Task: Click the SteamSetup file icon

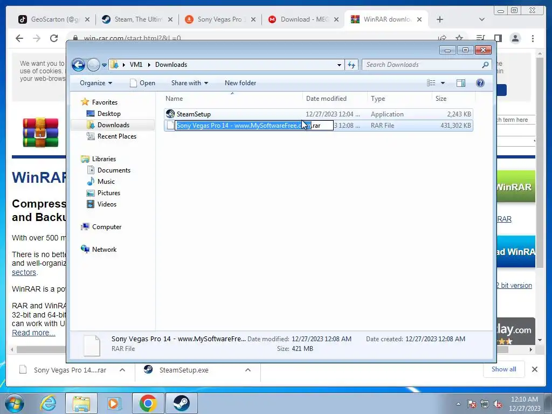Action: (x=170, y=114)
